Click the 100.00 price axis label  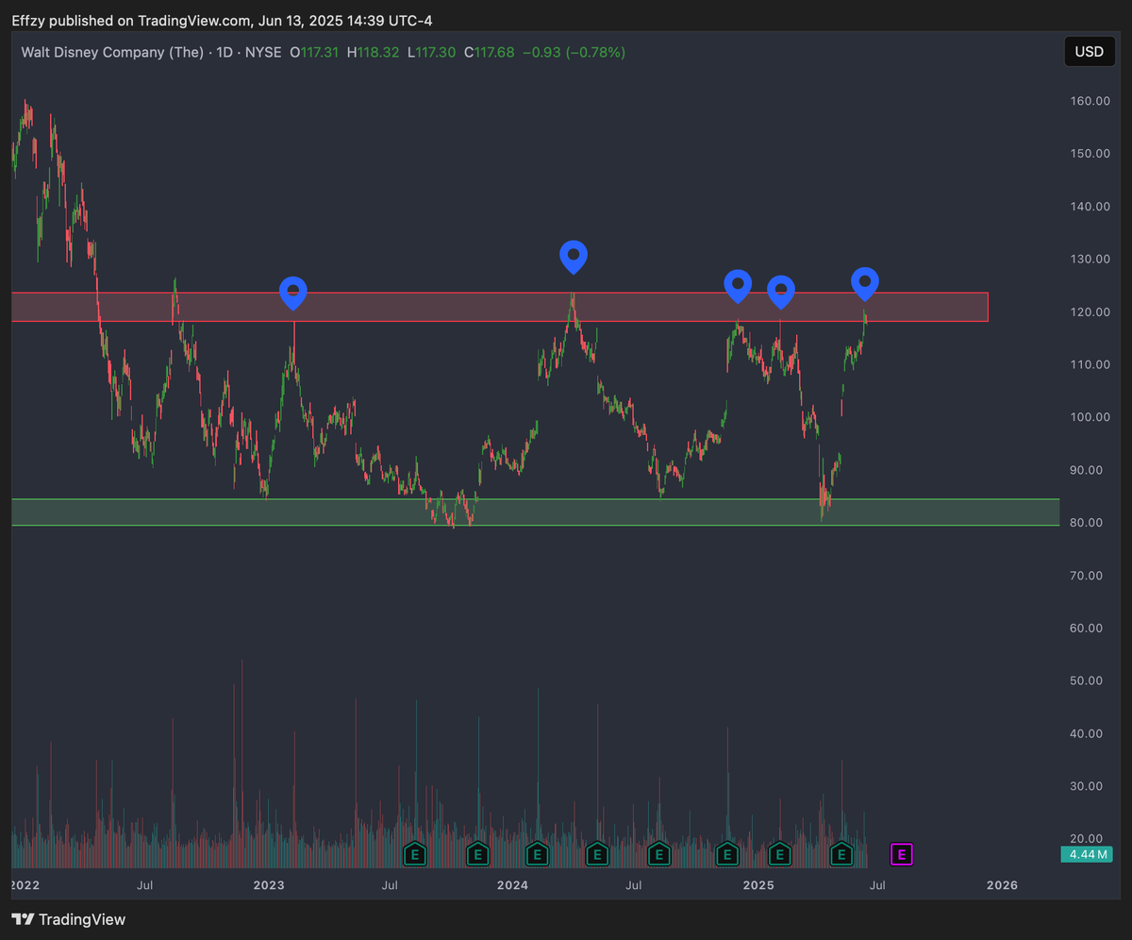click(1090, 417)
